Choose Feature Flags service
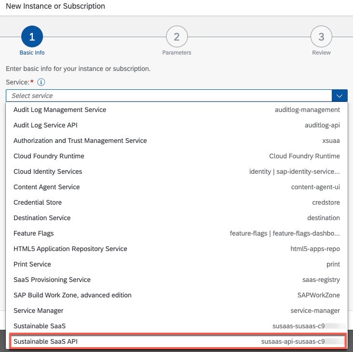The height and width of the screenshot is (352, 353). tap(177, 233)
